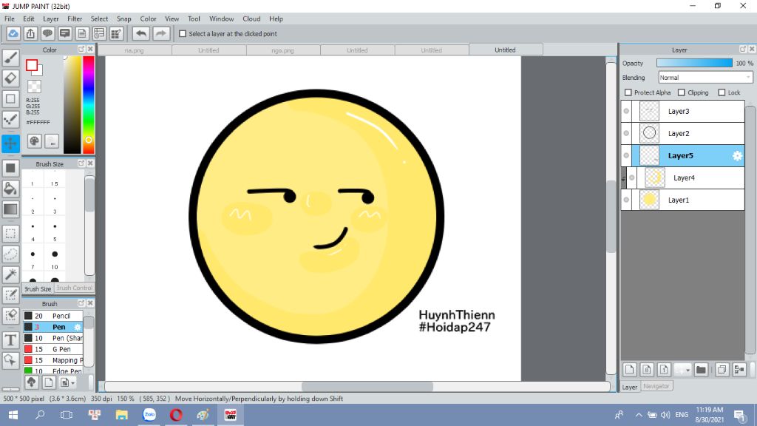Click the panel materials icon in top toolbar
Viewport: 757px width, 426px height.
point(99,34)
